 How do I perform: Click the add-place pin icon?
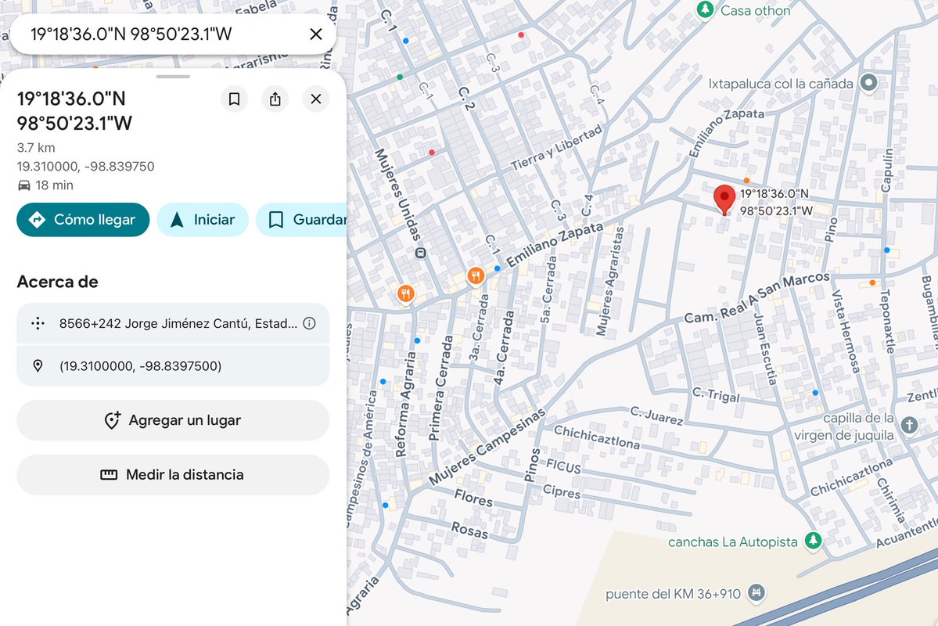112,420
